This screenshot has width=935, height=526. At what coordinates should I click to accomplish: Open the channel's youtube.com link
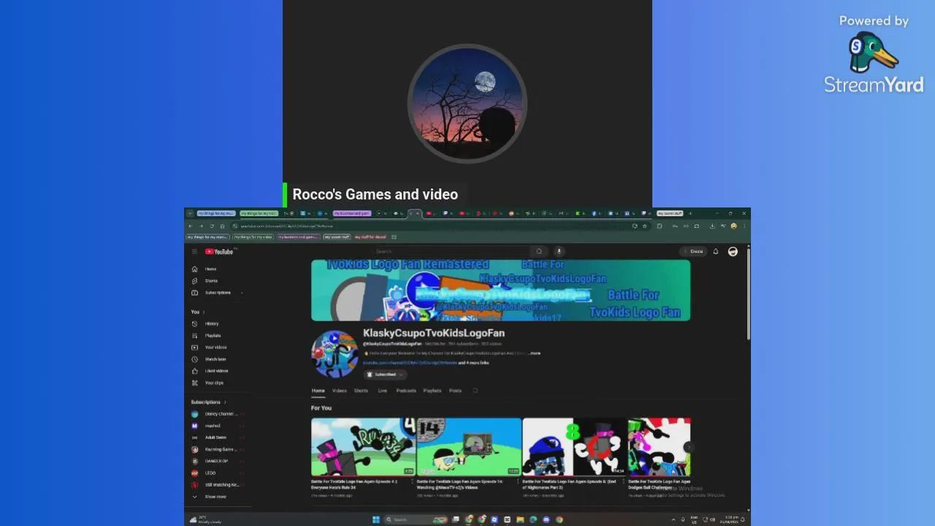[x=410, y=362]
